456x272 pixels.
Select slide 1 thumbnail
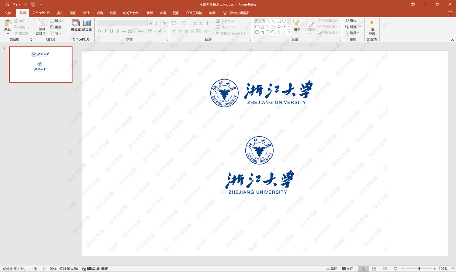click(x=41, y=64)
